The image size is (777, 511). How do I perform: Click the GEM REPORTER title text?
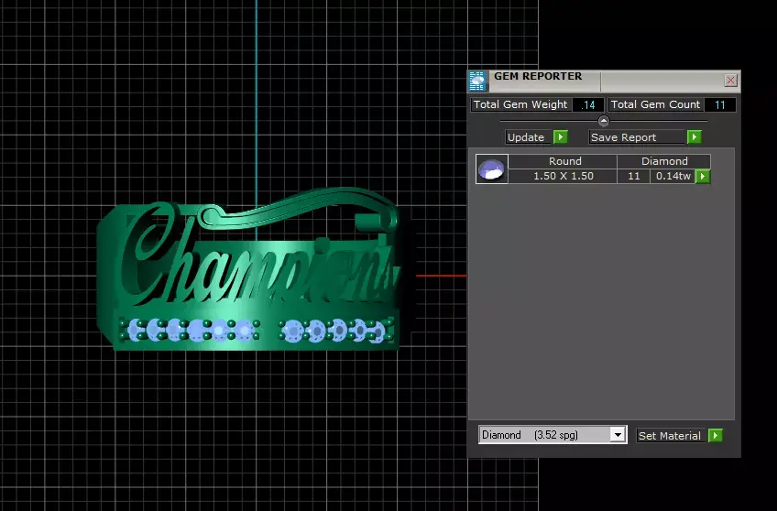click(x=538, y=76)
